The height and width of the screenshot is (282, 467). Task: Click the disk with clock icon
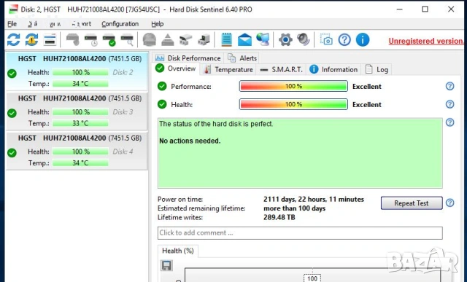coord(90,40)
